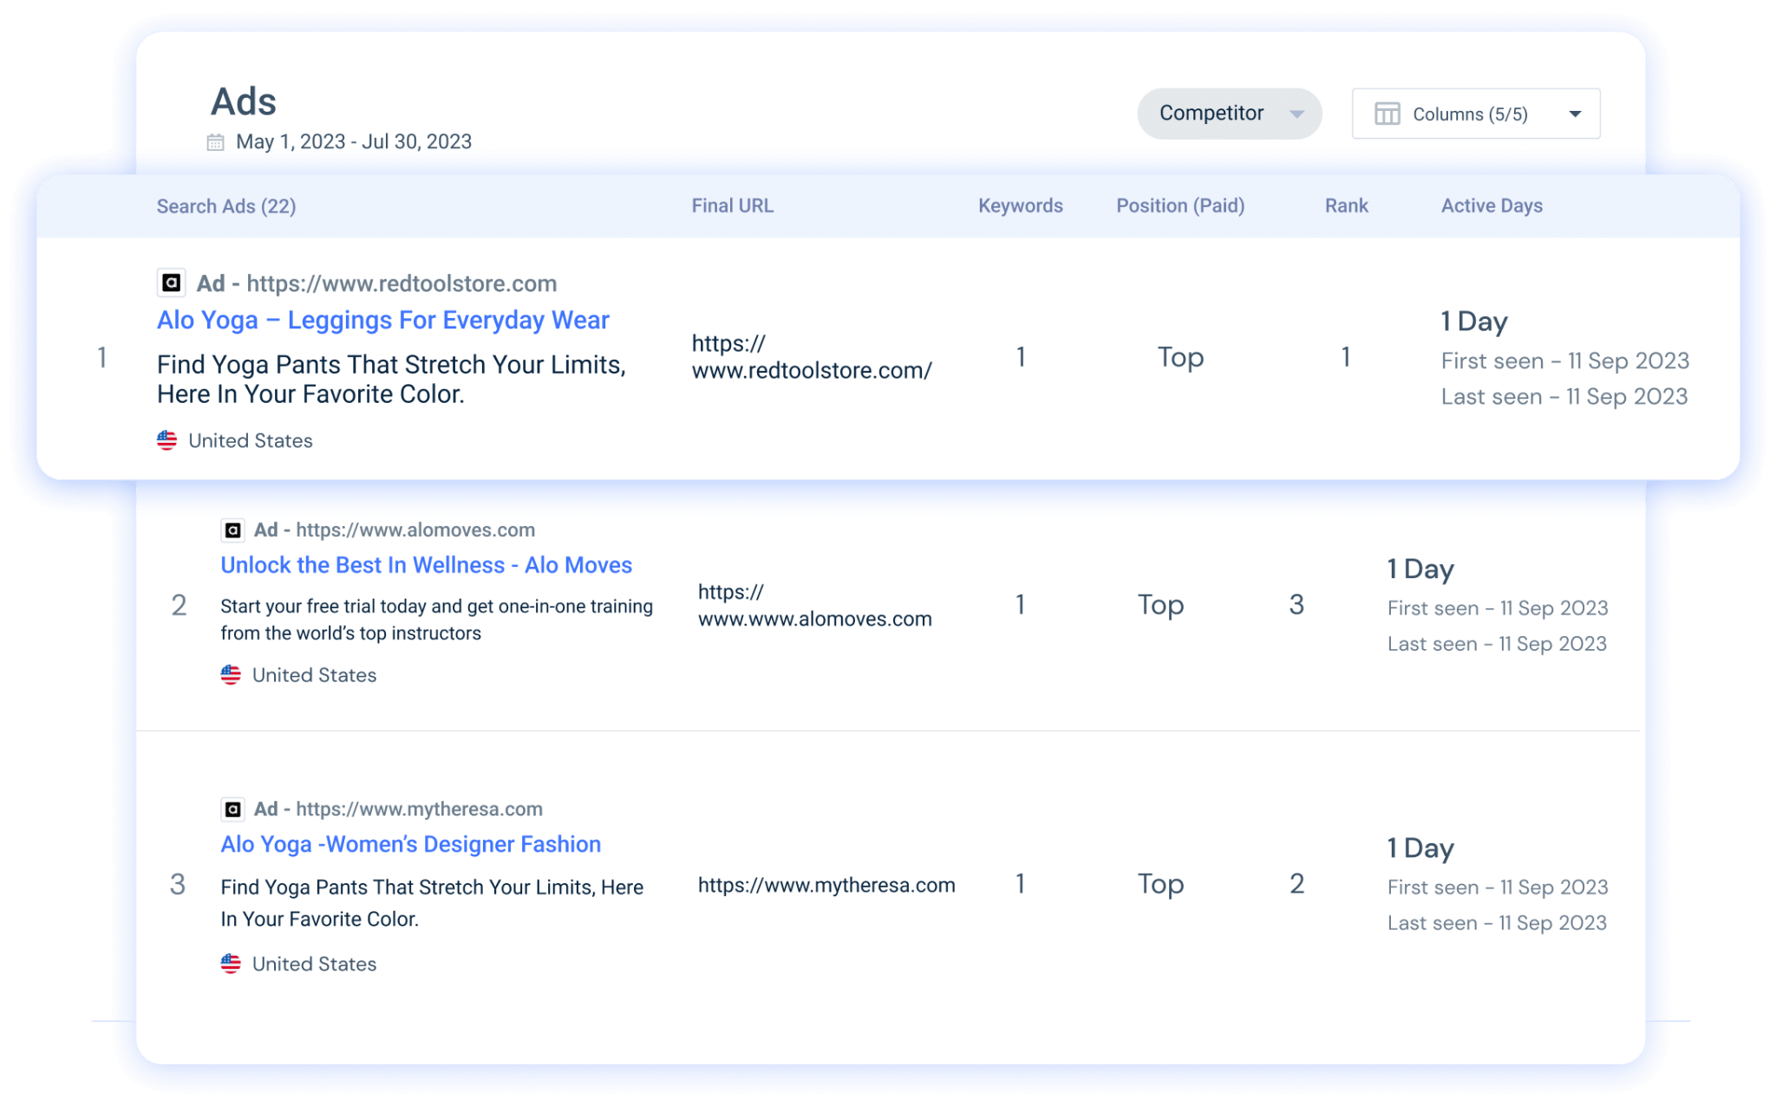Open the Competitor dropdown
This screenshot has width=1776, height=1105.
tap(1228, 114)
